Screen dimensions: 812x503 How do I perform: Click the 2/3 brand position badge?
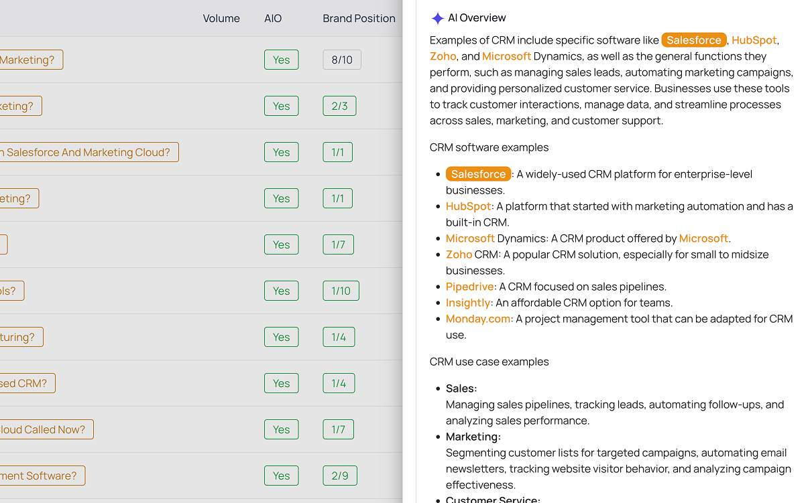coord(339,106)
